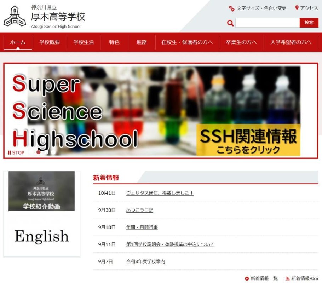Open 入学希望者の方へ menu item
322x283 pixels.
click(x=291, y=42)
